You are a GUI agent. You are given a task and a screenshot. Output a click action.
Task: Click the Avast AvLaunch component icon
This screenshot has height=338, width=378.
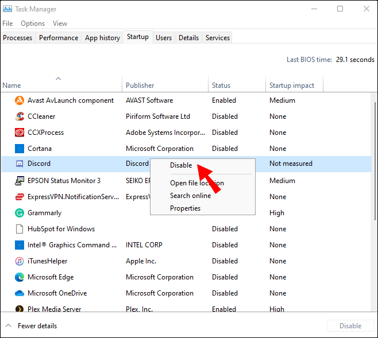tap(18, 100)
